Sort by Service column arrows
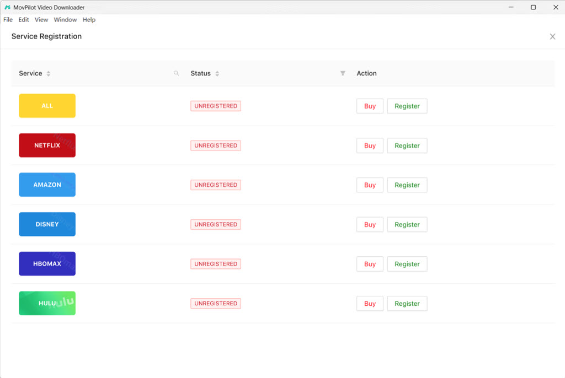Image resolution: width=565 pixels, height=378 pixels. [x=49, y=74]
